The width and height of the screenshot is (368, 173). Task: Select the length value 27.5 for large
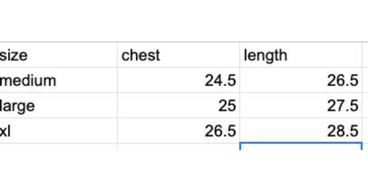pos(300,105)
